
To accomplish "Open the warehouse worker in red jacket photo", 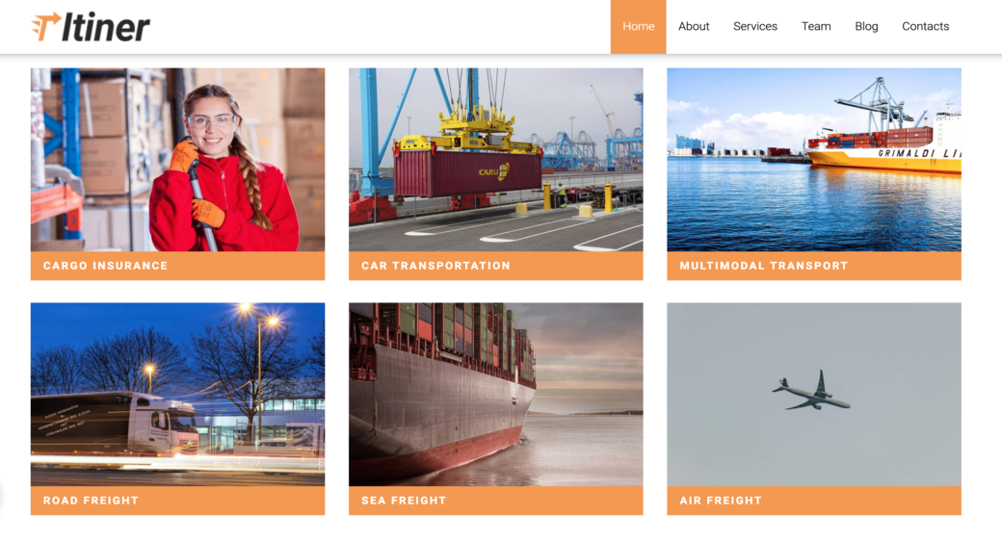I will point(177,160).
